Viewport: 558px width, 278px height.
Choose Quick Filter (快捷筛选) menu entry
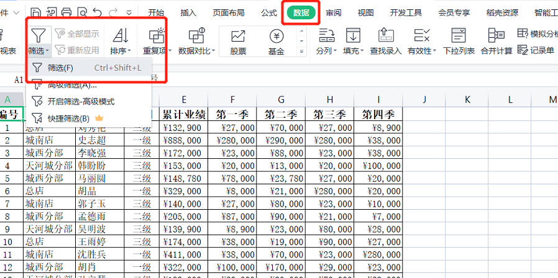69,118
